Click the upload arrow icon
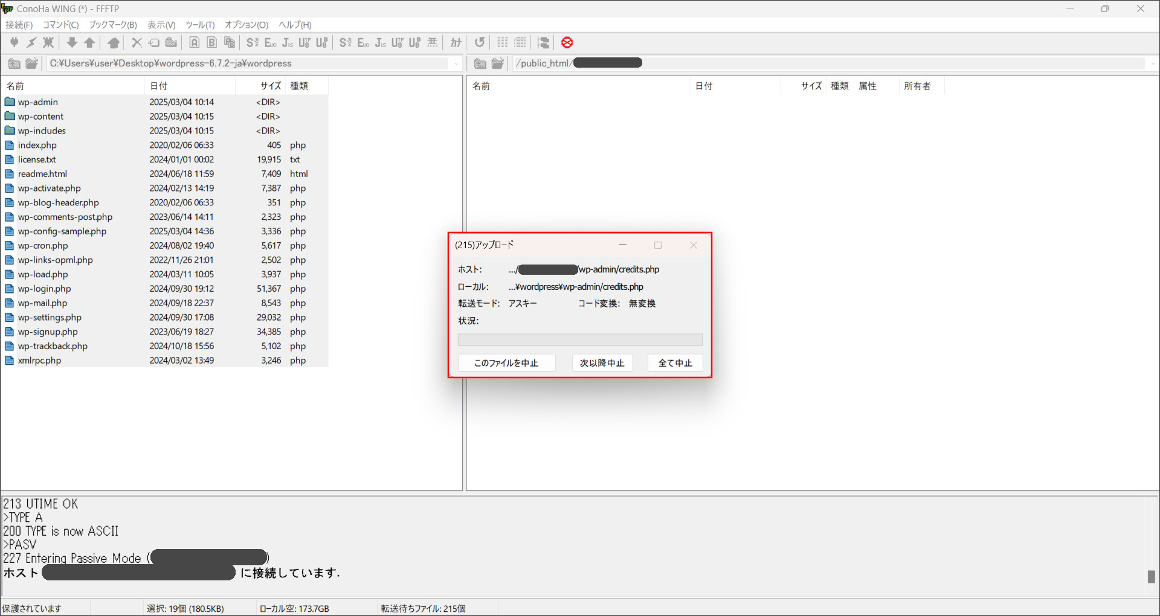This screenshot has height=616, width=1160. point(89,42)
